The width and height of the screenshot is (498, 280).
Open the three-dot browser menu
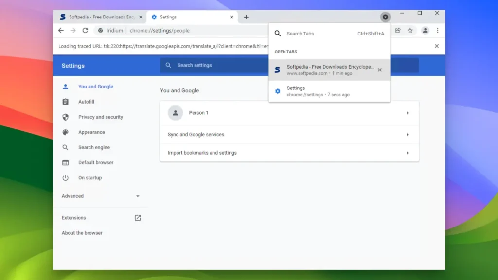(437, 30)
